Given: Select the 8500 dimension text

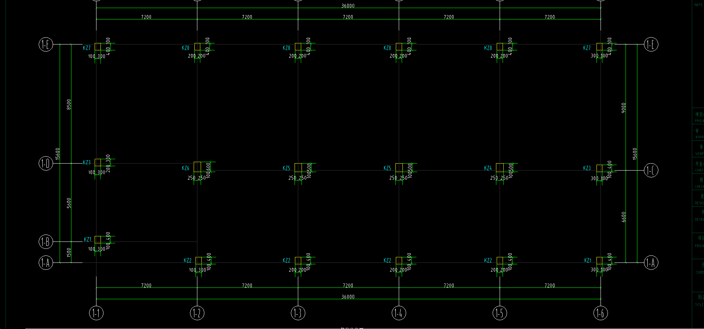Looking at the screenshot, I should (x=69, y=104).
